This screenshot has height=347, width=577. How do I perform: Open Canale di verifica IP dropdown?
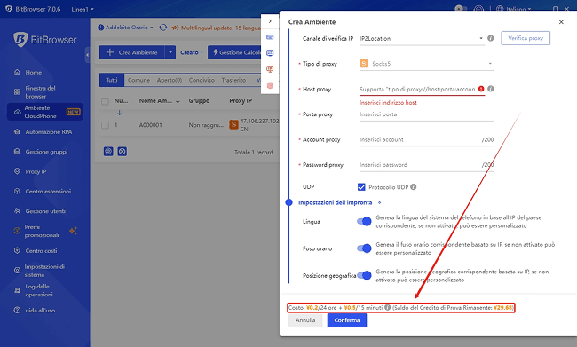click(422, 39)
